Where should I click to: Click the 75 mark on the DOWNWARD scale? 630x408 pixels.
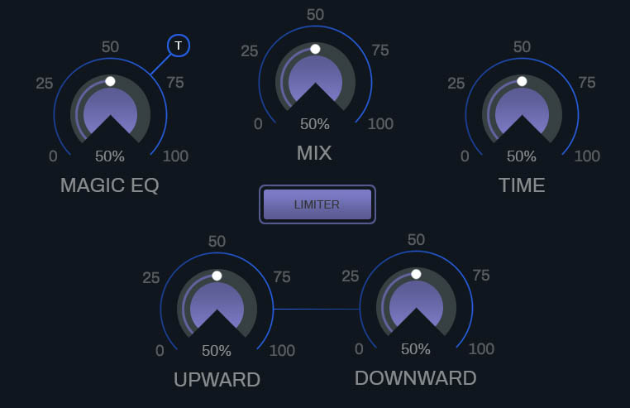[x=481, y=276]
